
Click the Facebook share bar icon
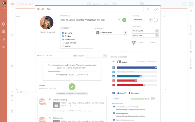(113, 68)
